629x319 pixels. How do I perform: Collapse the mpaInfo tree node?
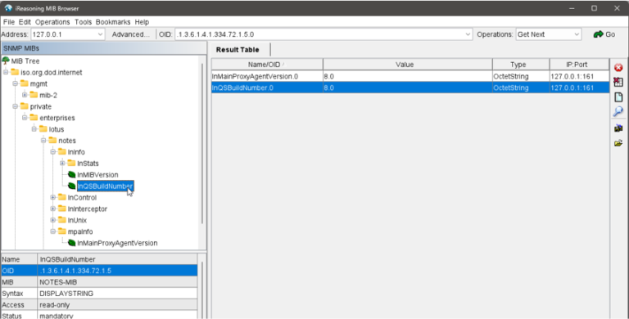pos(52,231)
